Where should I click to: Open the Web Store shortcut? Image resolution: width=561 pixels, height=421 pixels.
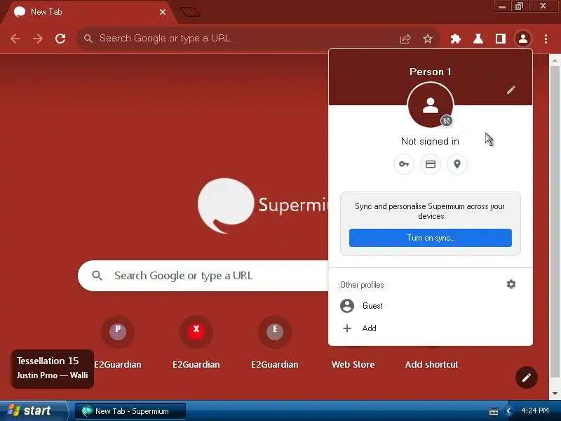[353, 364]
